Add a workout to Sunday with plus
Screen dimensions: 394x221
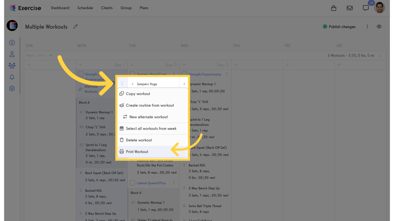coord(29,65)
